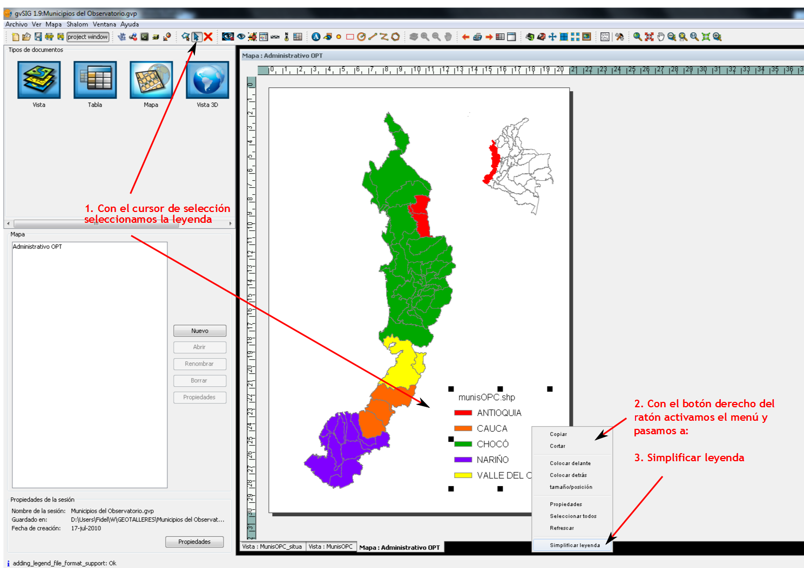Click the orange right arrow redo icon
This screenshot has width=804, height=568.
tap(489, 37)
